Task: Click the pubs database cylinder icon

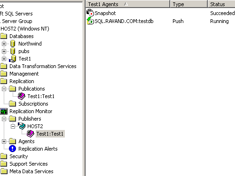Action: tap(13, 51)
